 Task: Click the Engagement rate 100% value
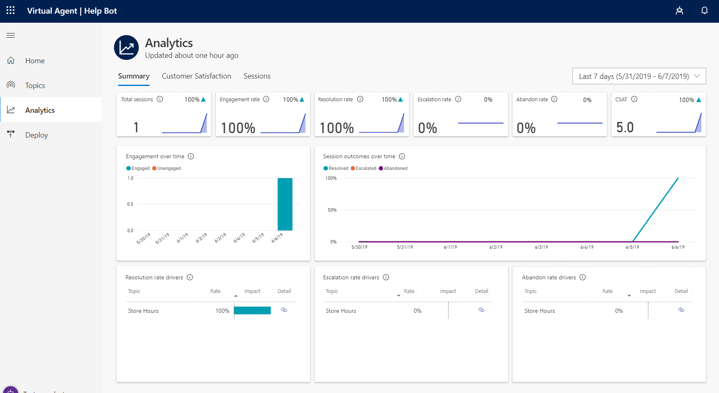[238, 128]
